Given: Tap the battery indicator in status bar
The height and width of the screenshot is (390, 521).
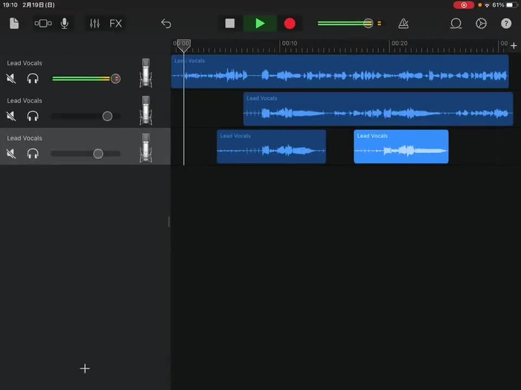Looking at the screenshot, I should pyautogui.click(x=512, y=5).
